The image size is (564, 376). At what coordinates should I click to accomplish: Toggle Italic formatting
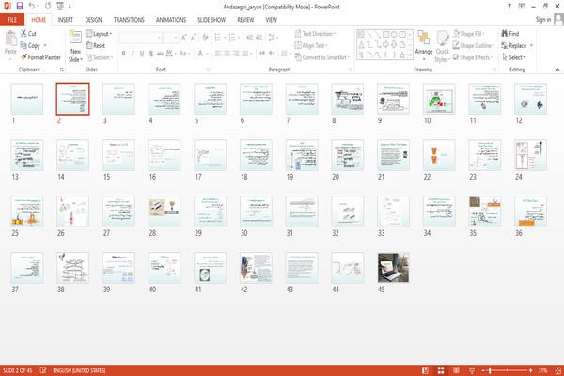pos(133,54)
